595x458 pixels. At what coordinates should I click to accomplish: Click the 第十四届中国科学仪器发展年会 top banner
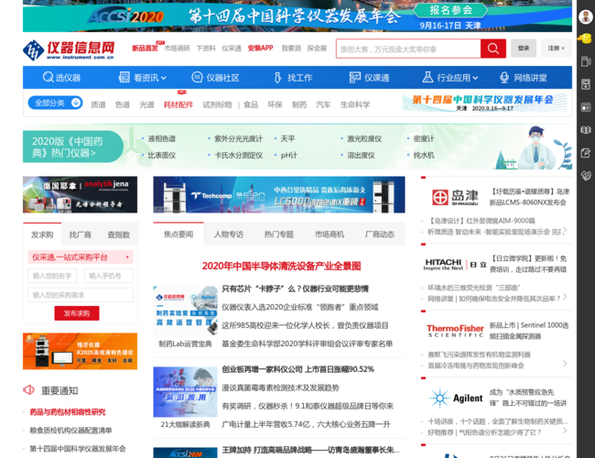(x=297, y=16)
